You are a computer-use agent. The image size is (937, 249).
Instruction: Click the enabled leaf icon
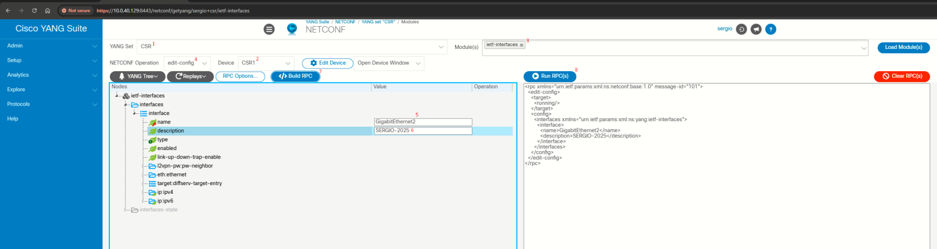click(152, 148)
